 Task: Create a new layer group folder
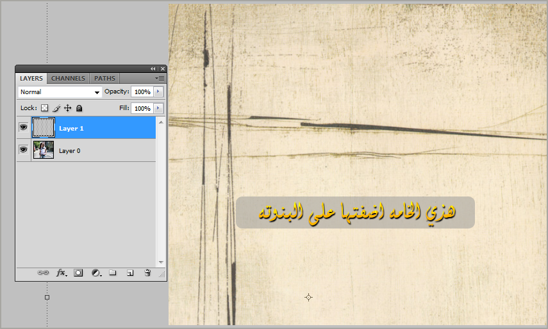click(x=113, y=273)
